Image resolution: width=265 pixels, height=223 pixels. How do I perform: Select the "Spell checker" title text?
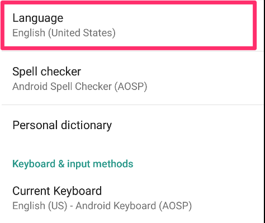46,72
